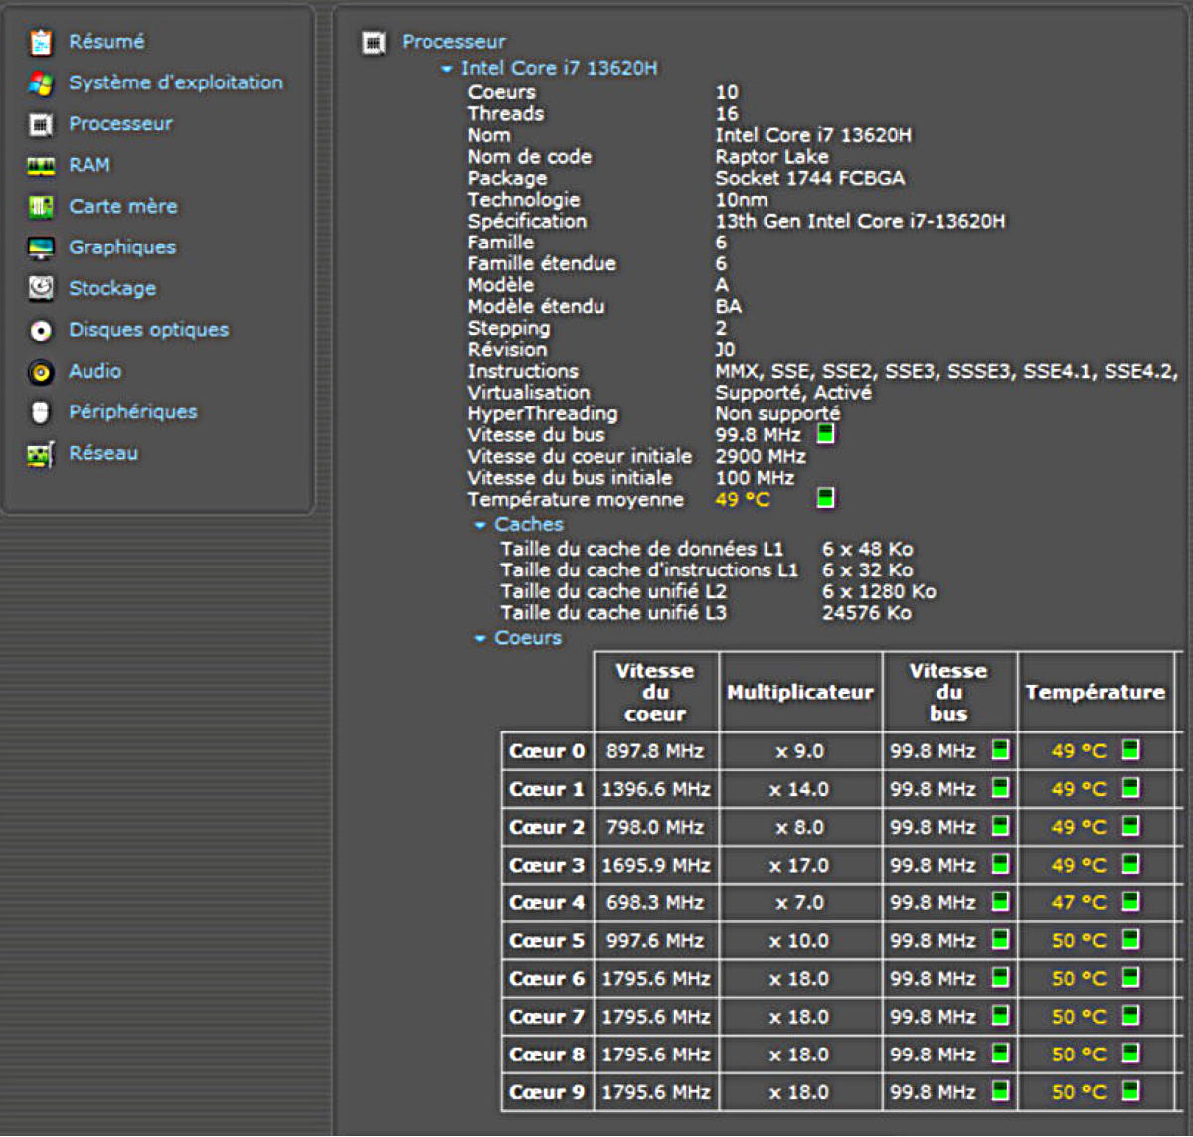Select the Stockage drive icon
Screen dimensions: 1193x1137
point(40,288)
